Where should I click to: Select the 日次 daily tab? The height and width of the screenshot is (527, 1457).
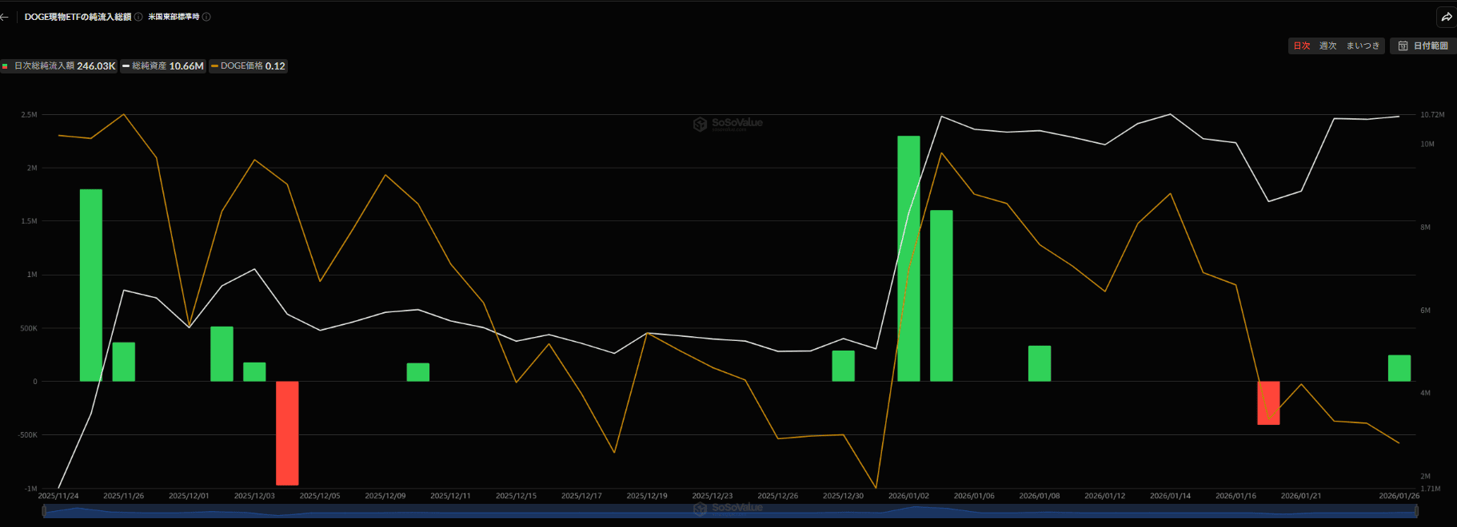(1302, 46)
